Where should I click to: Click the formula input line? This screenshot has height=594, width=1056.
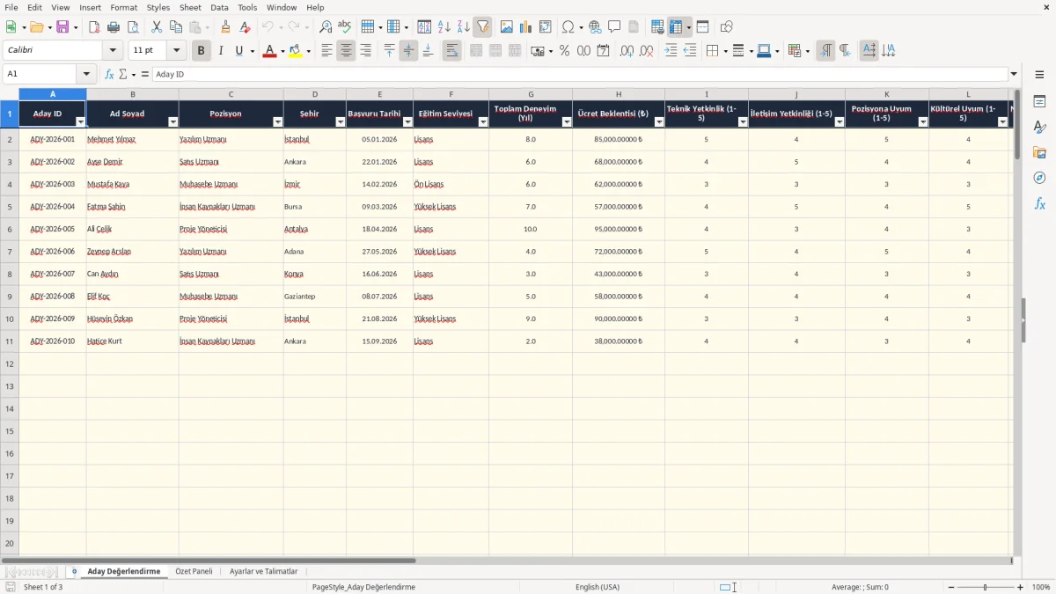[579, 75]
